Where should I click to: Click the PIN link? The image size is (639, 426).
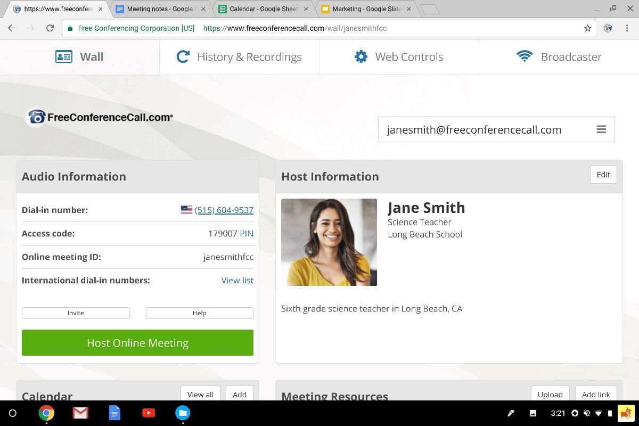(247, 233)
